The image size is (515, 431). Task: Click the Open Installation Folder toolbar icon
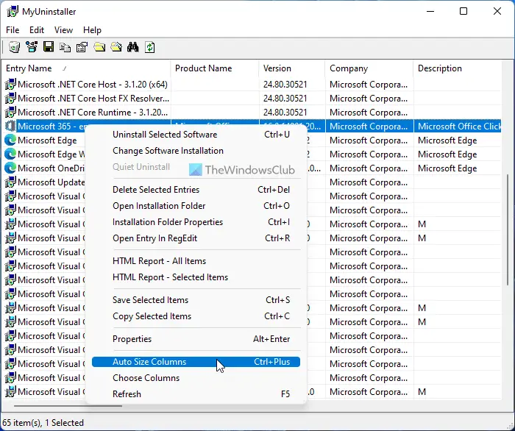coord(99,47)
